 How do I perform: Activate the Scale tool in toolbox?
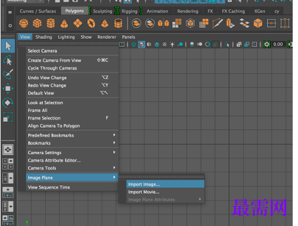click(8, 117)
